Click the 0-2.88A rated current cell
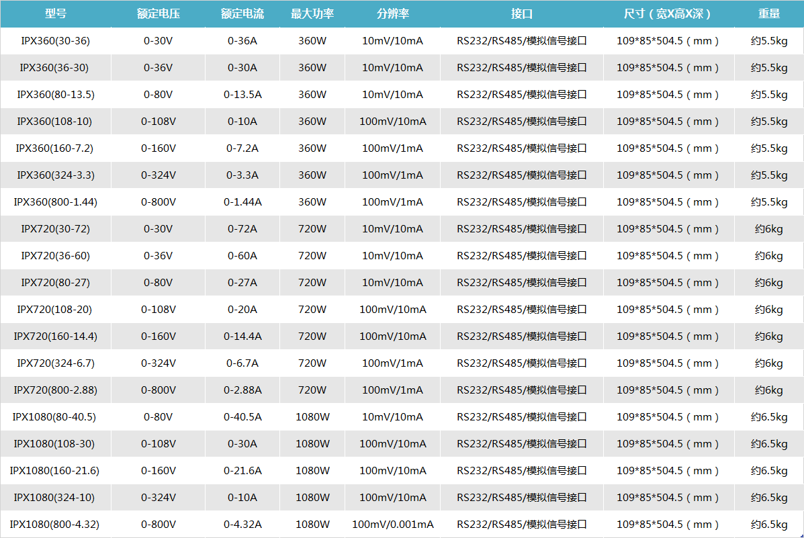804x538 pixels. [x=242, y=390]
